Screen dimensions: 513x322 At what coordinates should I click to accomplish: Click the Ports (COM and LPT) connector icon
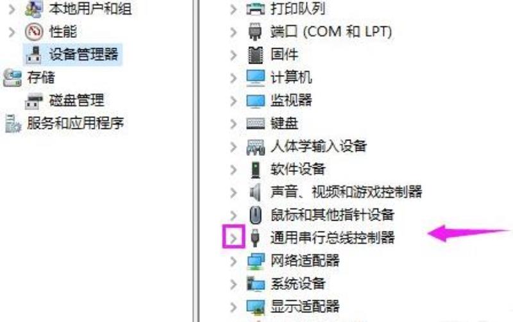coord(255,31)
